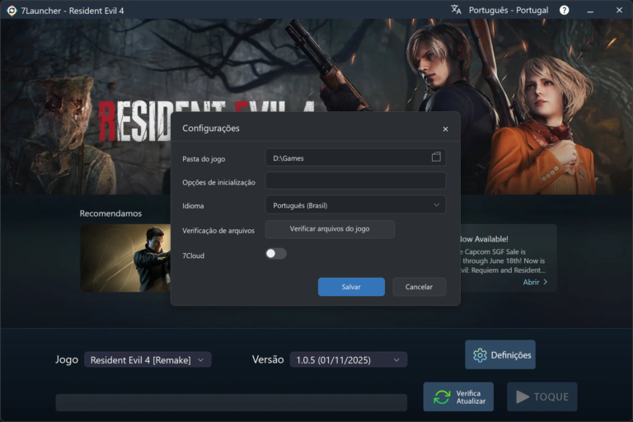
Task: Open the Jogo dropdown Resident Evil 4 [Remake]
Action: click(x=148, y=360)
